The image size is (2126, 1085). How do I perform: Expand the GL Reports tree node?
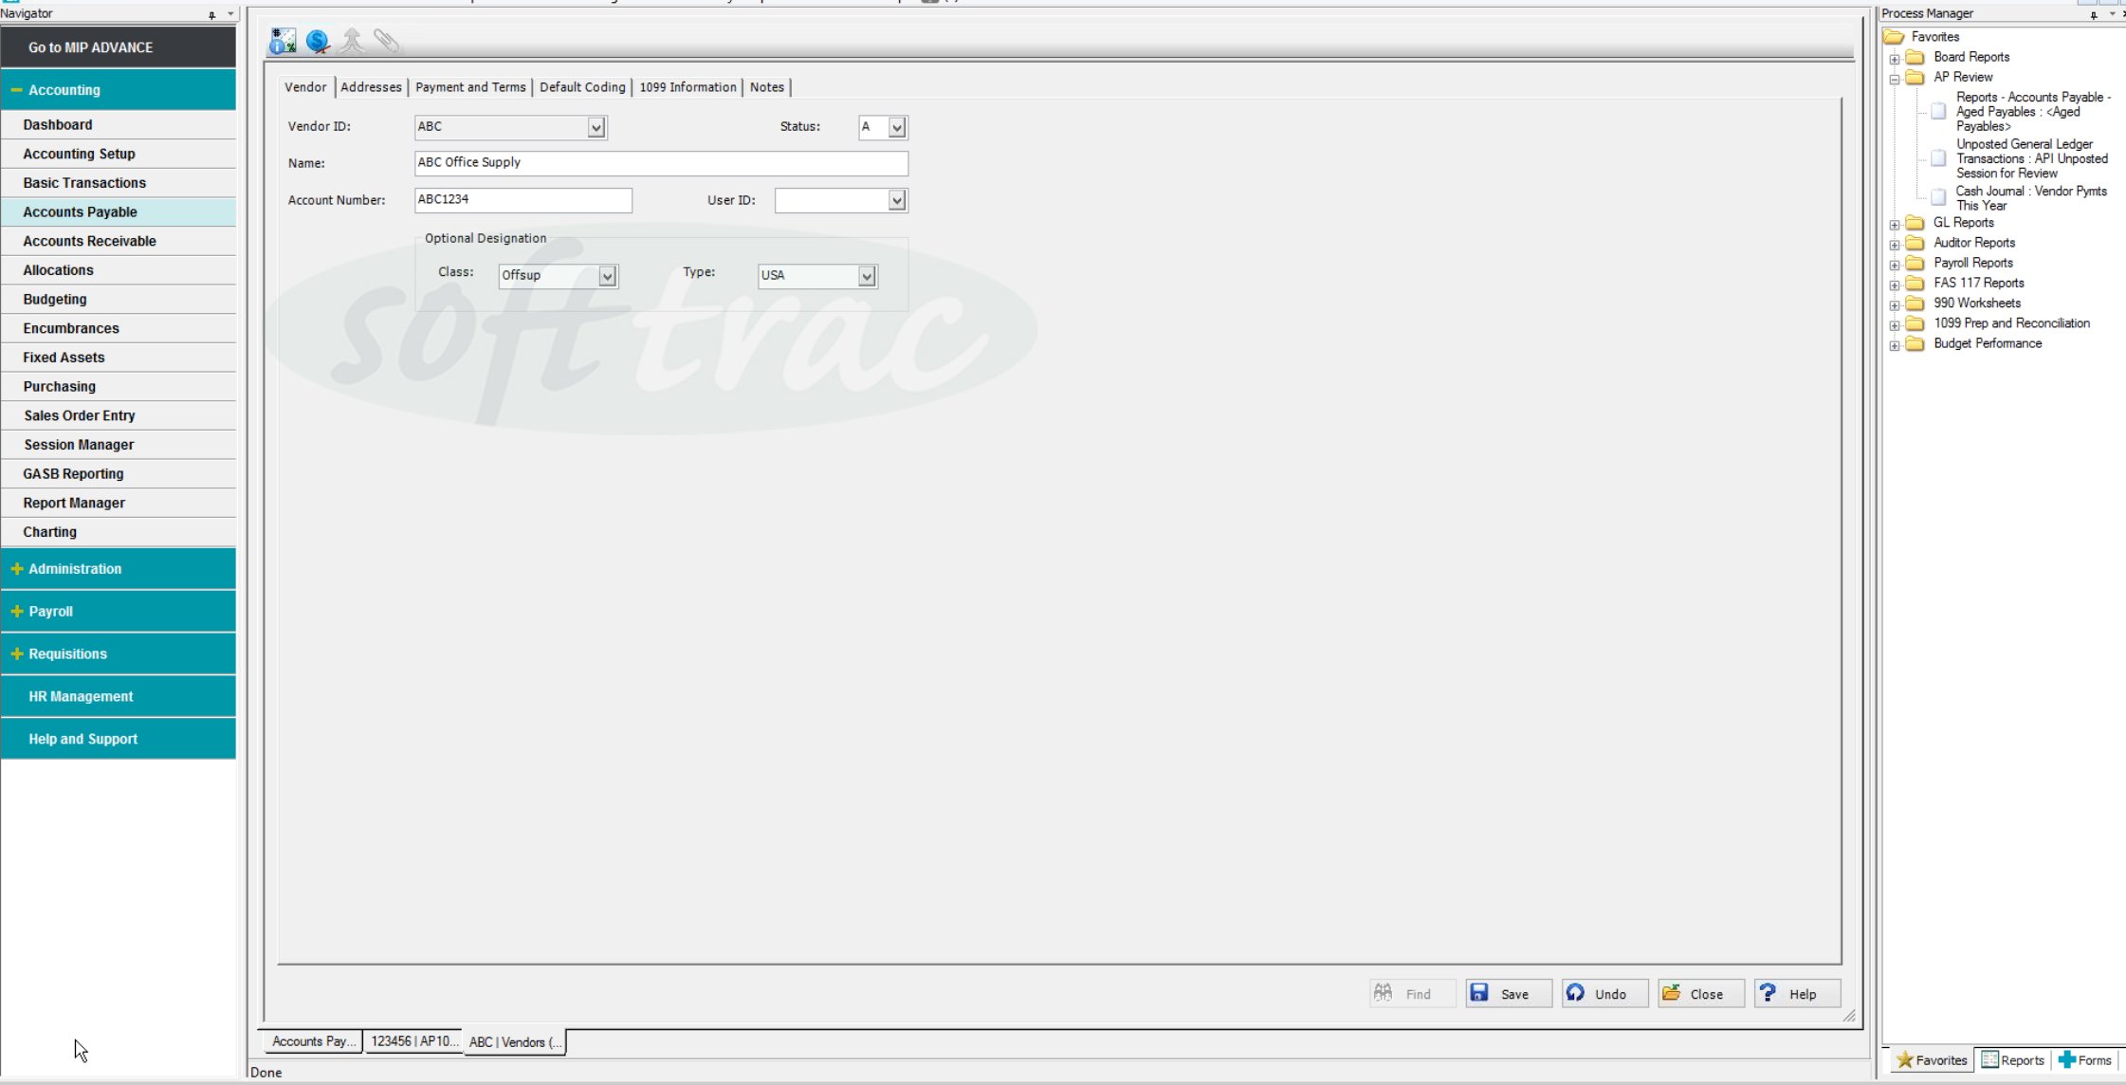1895,225
